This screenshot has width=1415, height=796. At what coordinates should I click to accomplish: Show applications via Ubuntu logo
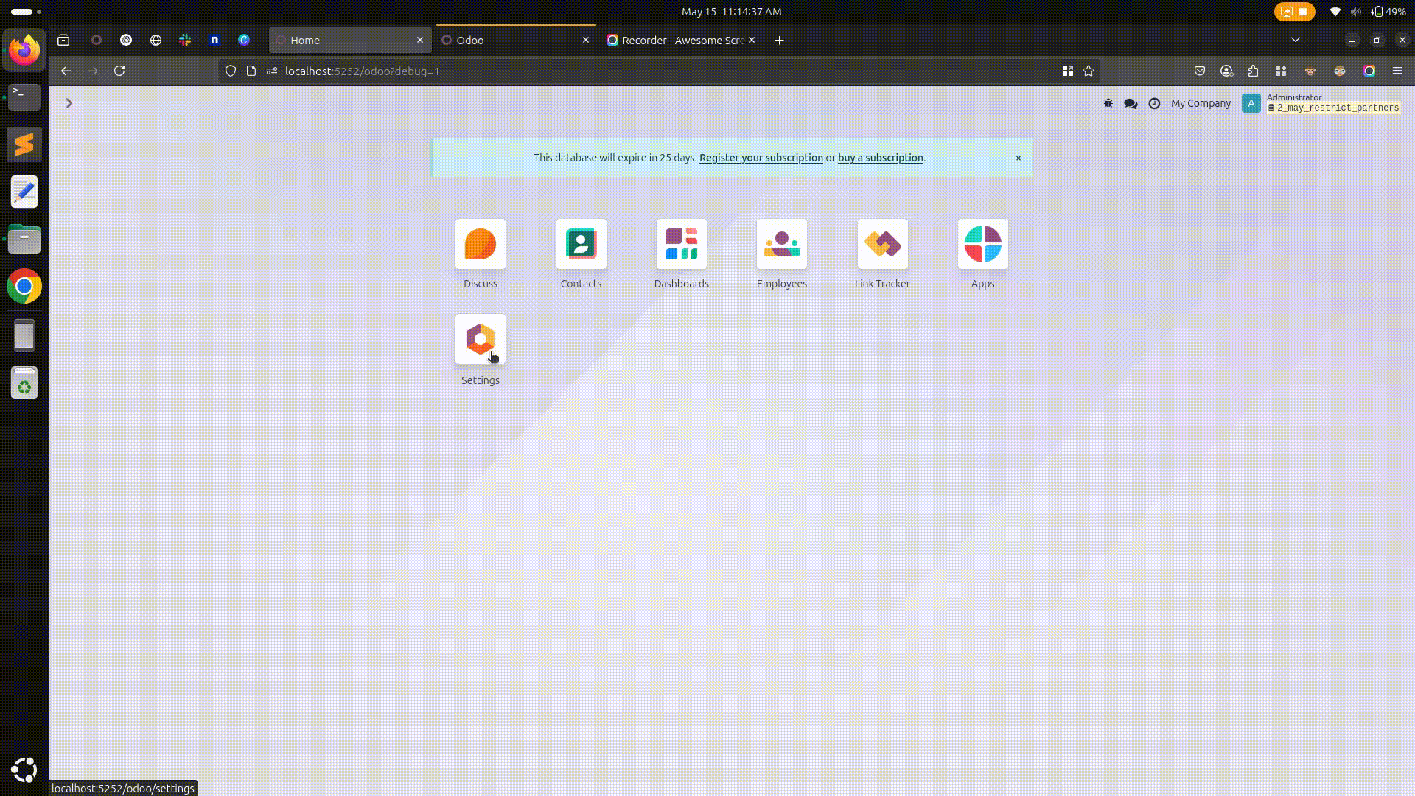pos(24,770)
